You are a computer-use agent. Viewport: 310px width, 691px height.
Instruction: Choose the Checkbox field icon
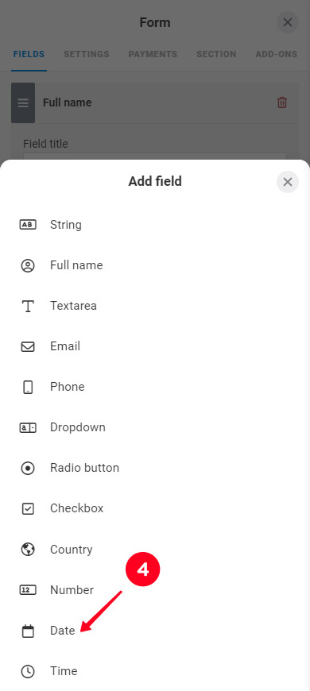point(28,508)
